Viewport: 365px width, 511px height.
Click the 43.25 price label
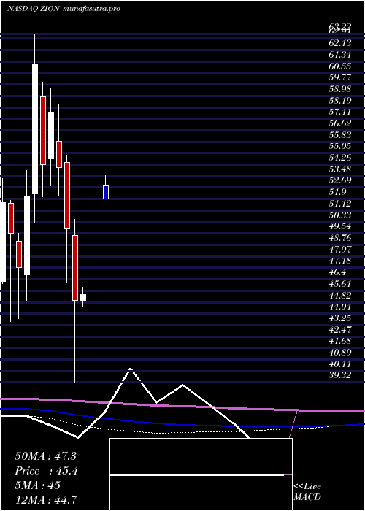[x=340, y=318]
